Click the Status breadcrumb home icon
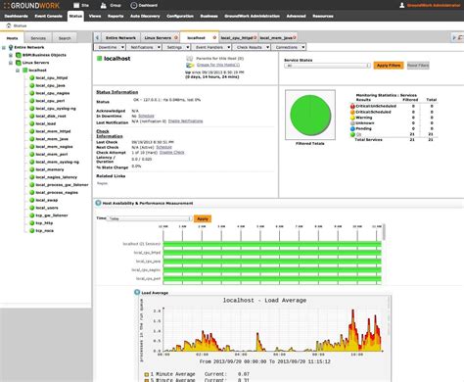The image size is (464, 382). coord(9,25)
